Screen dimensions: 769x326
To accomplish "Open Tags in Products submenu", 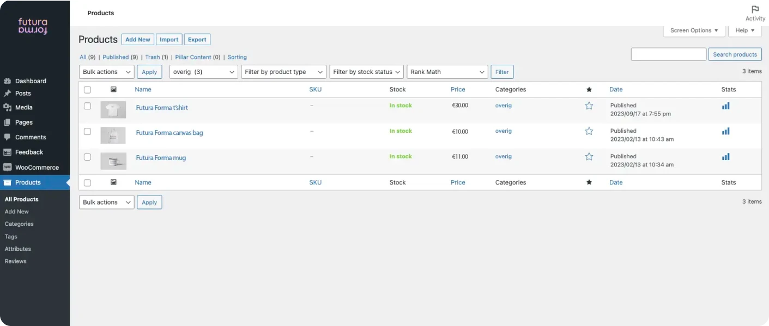I will (11, 237).
